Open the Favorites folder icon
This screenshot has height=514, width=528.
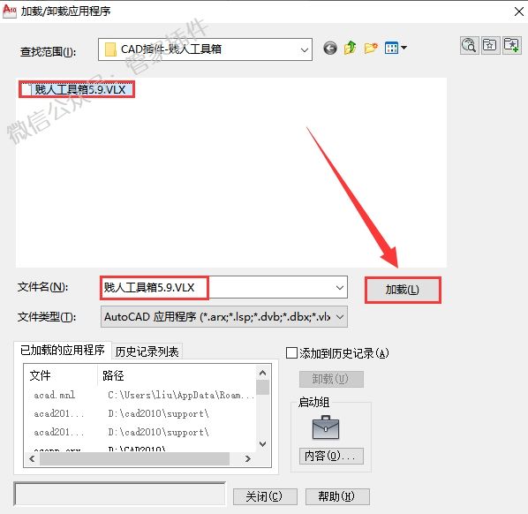pyautogui.click(x=490, y=45)
